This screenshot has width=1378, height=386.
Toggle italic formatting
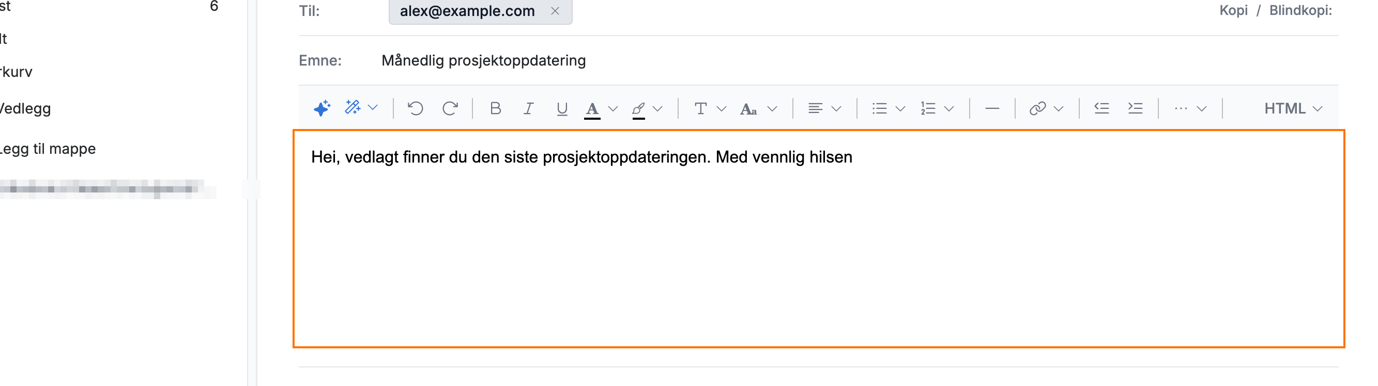click(529, 108)
